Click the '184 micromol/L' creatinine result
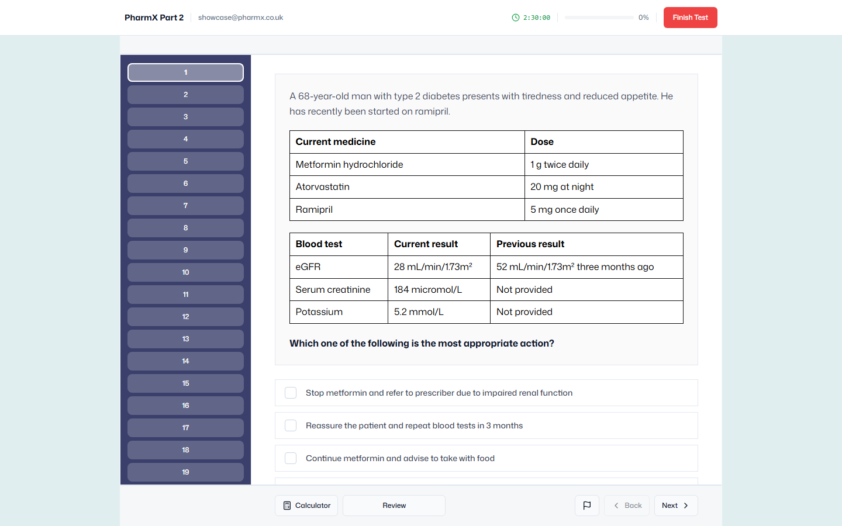 [x=439, y=290]
